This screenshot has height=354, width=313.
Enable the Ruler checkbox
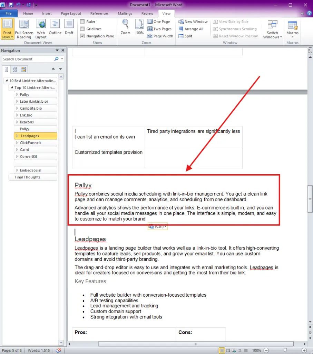82,22
